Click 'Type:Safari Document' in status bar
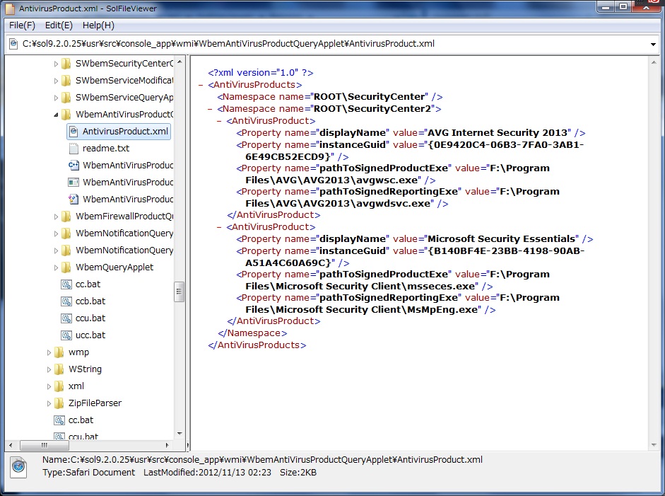 pos(88,473)
